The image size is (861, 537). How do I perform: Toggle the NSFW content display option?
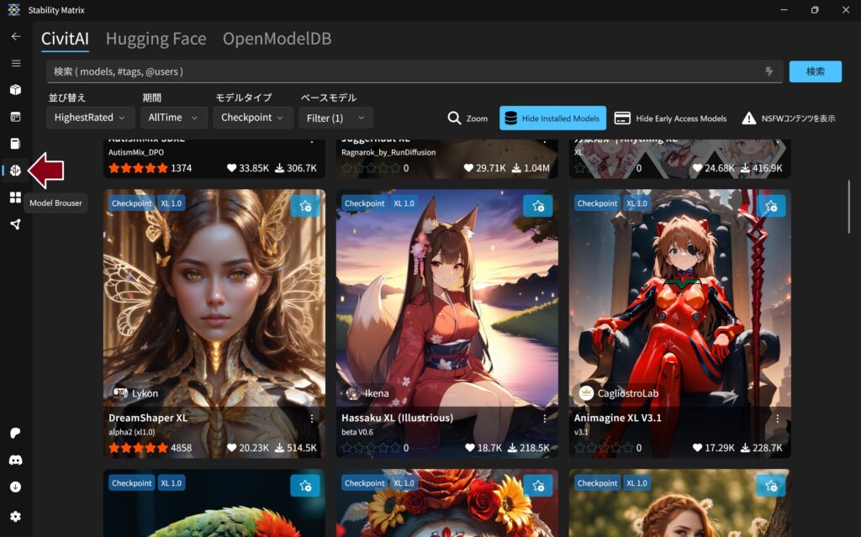click(789, 118)
